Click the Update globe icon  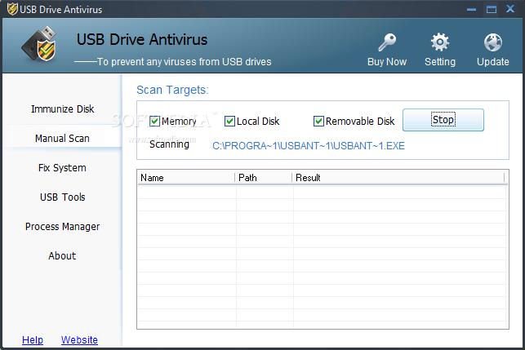click(x=493, y=42)
